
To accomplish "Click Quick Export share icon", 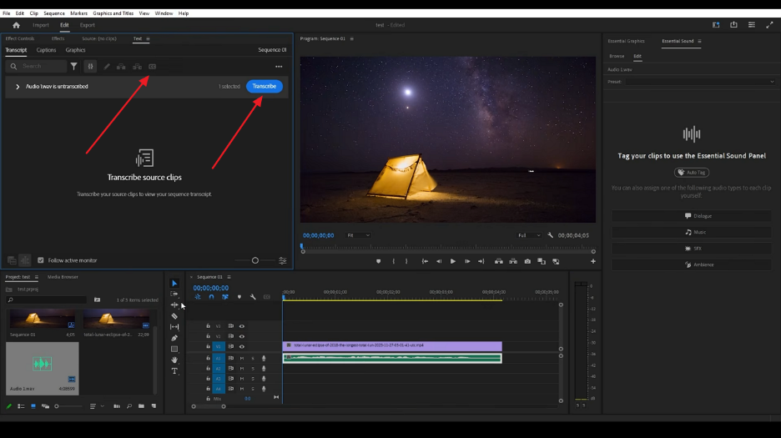I will click(733, 25).
